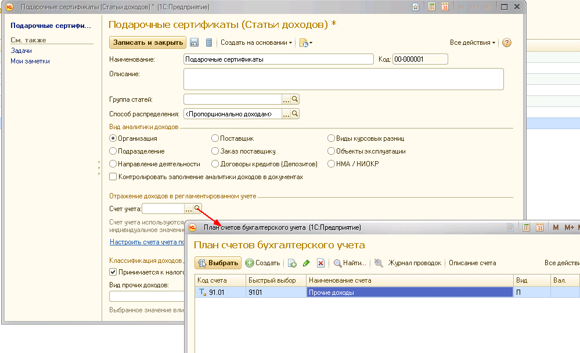
Task: Click the 1C logo icon in План счетов window
Action: [x=192, y=227]
